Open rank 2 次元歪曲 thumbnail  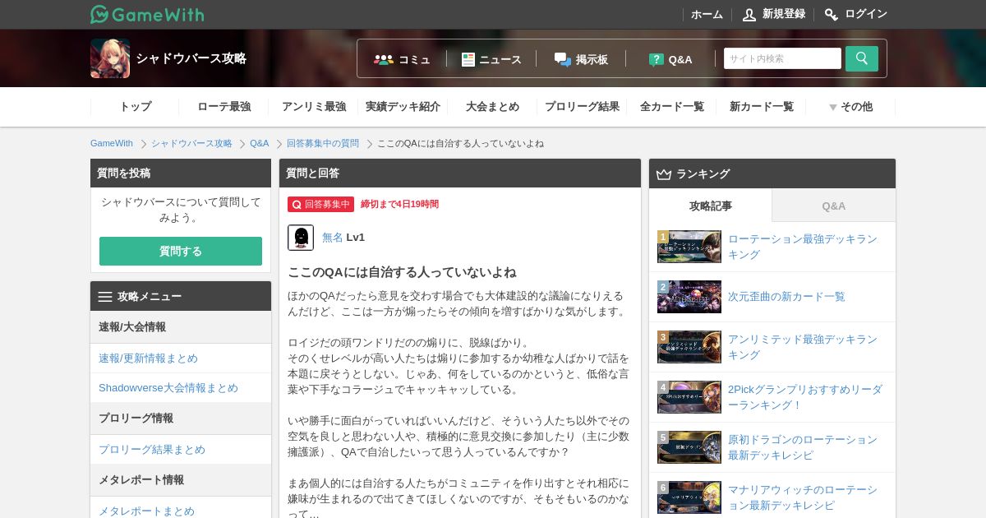[689, 297]
